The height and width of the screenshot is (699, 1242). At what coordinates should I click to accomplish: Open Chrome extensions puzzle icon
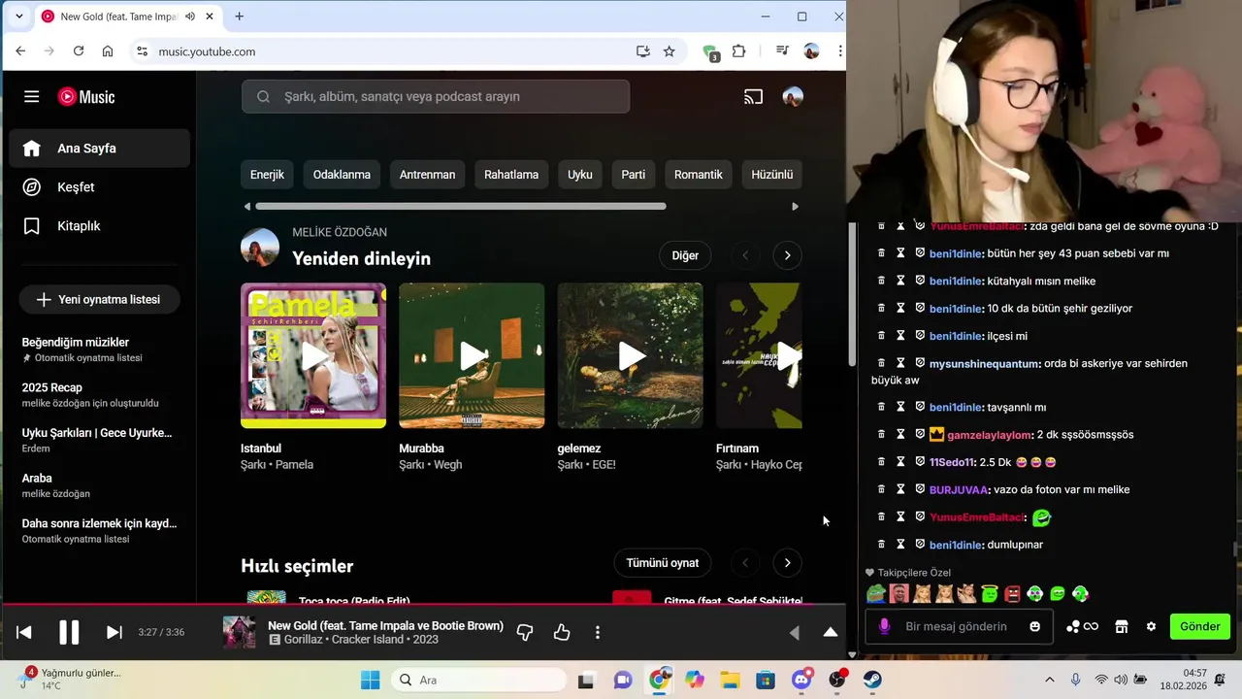click(x=739, y=51)
